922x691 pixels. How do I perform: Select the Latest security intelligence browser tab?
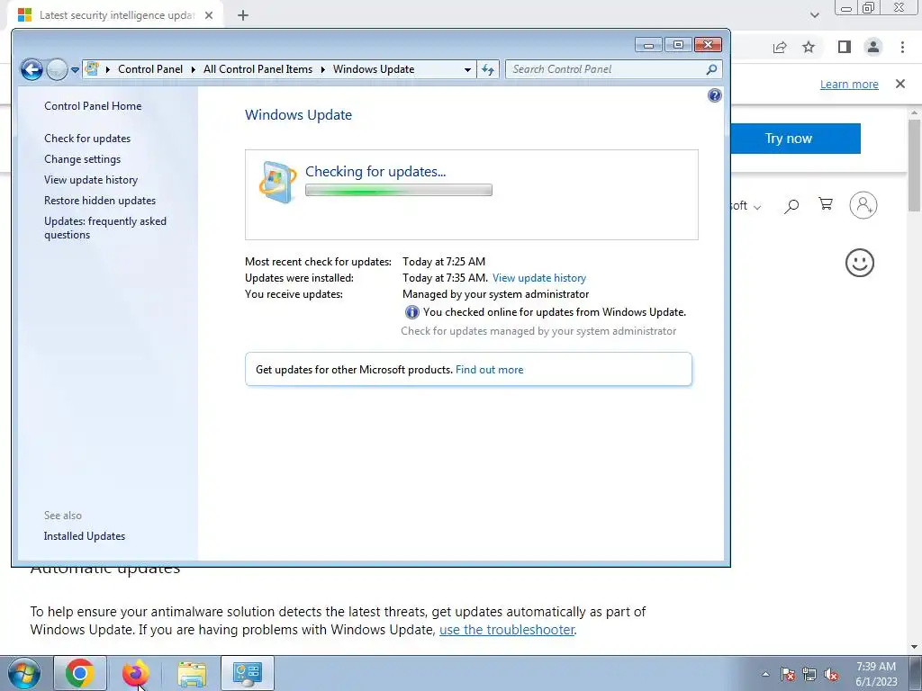(x=117, y=15)
